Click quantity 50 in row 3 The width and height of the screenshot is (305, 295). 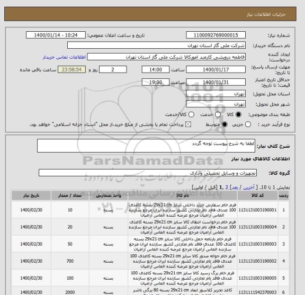click(x=70, y=244)
